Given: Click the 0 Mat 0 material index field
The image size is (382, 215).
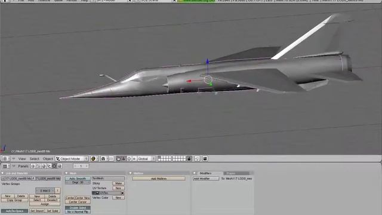Looking at the screenshot, I should coord(45,191).
